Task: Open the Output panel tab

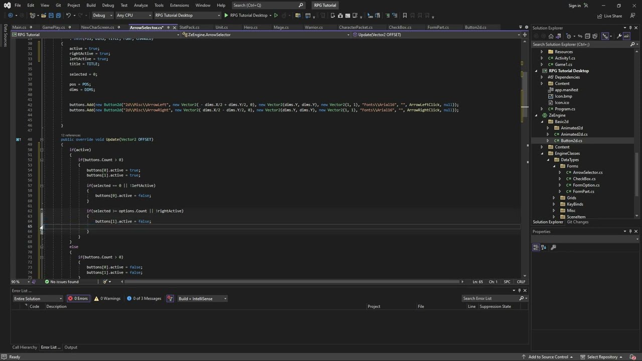Action: click(x=71, y=347)
